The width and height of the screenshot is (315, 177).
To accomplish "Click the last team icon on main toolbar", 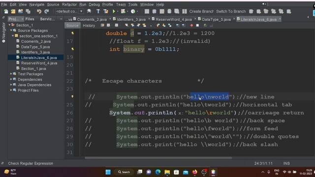I will coord(289,11).
